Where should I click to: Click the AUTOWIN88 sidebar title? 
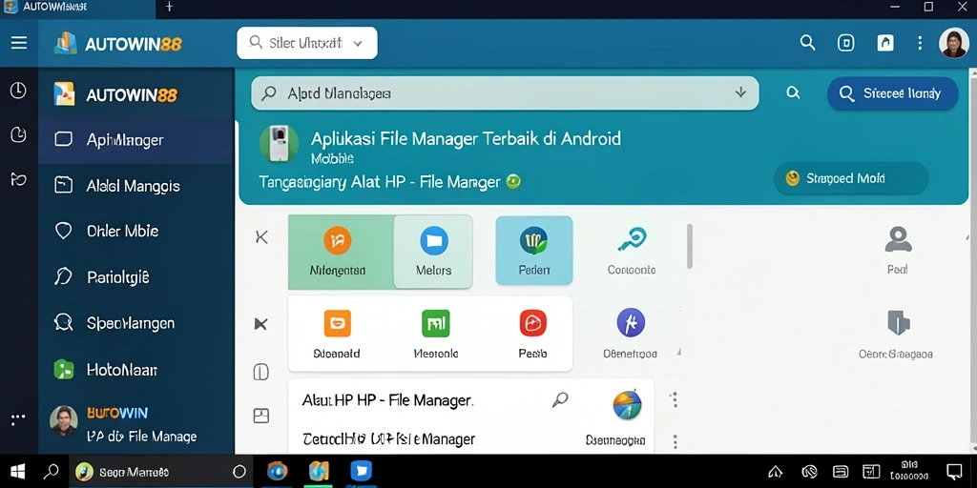132,95
